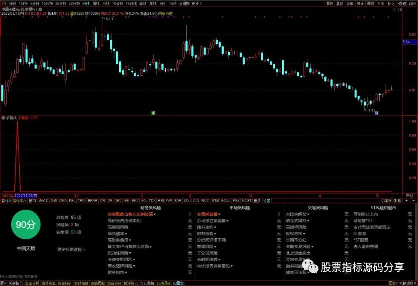The width and height of the screenshot is (418, 286).
Task: Click the green 90分 score circle
Action: click(x=26, y=224)
